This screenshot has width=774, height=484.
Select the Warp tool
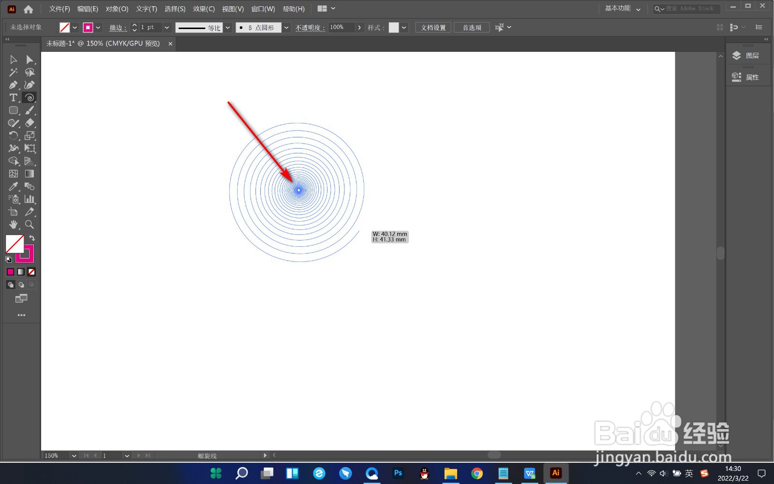(14, 148)
